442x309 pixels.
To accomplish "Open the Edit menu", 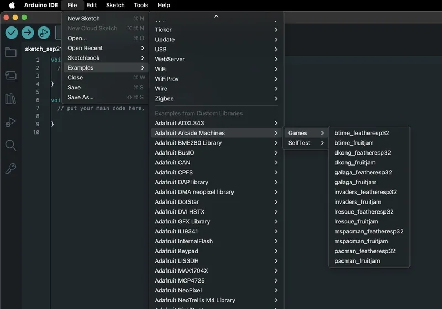I will click(x=91, y=5).
